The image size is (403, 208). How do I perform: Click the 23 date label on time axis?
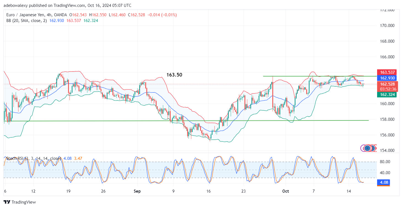243,191
